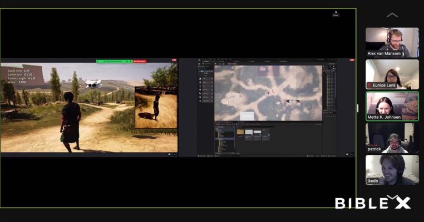Click the inset camera view in game
This screenshot has width=424, height=222.
156,107
